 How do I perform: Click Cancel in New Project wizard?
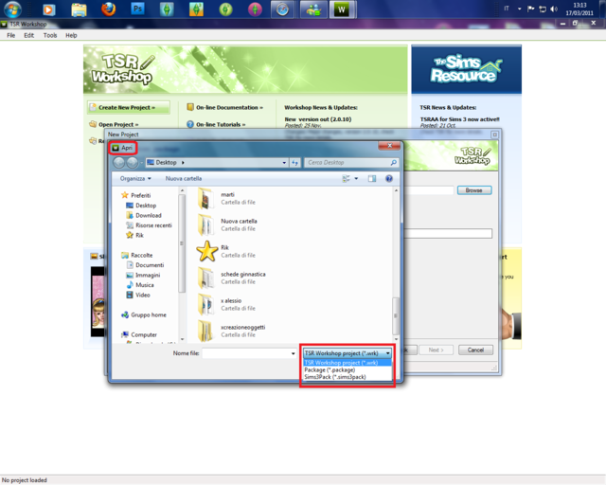[475, 350]
